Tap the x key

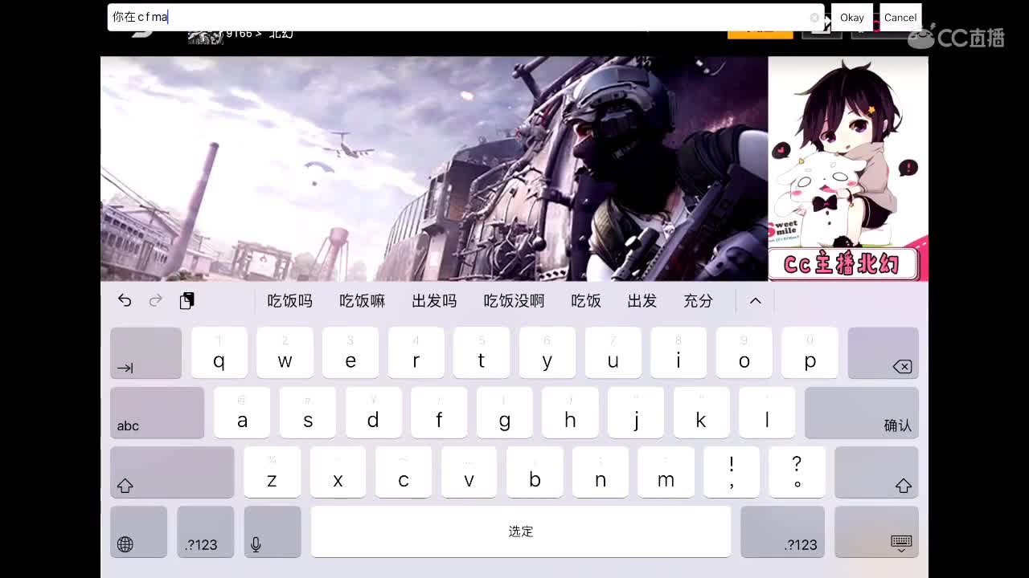(338, 472)
